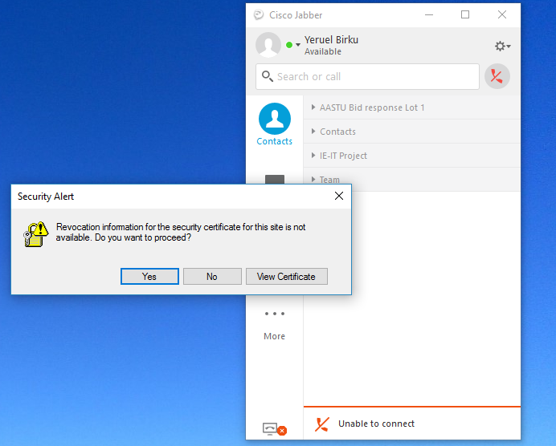Screen dimensions: 556x446
Task: Expand the Team group
Action: pos(313,179)
